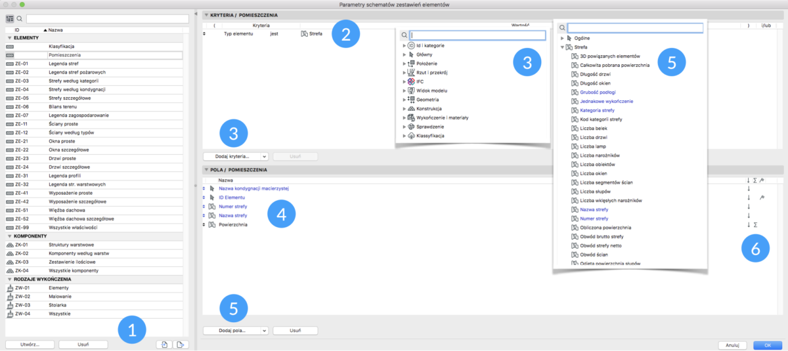
Task: Click the export scheme icon at bottom left
Action: click(181, 344)
